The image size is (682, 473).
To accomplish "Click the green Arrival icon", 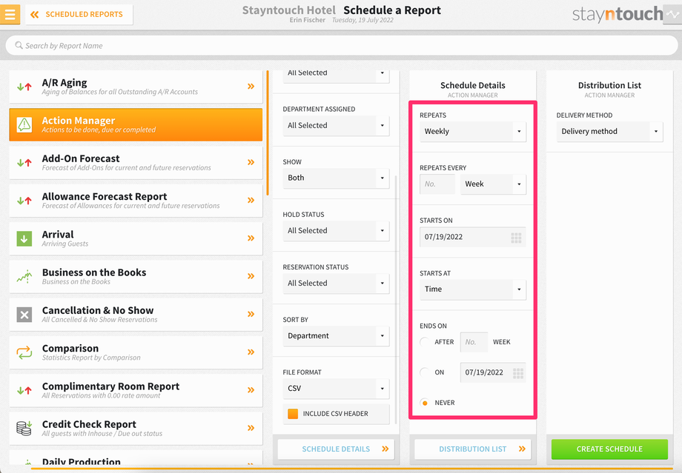I will click(x=24, y=238).
